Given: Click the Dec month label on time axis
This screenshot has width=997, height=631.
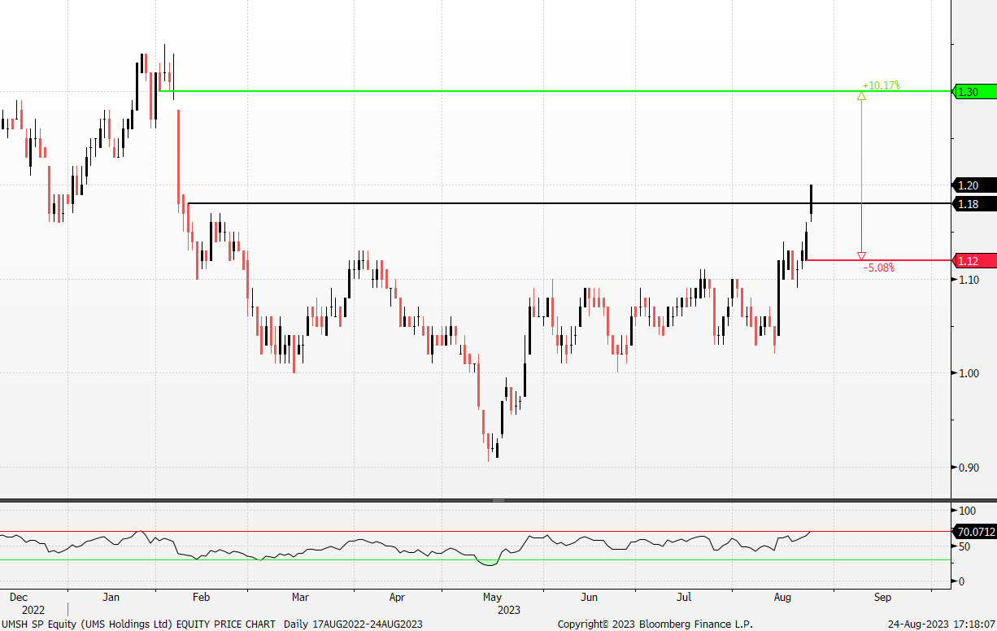Looking at the screenshot, I should 18,597.
